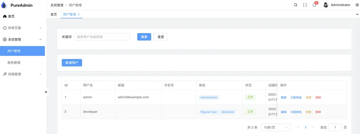Select page 1 in pagination
Viewport: 360px width, 134px height.
(306, 127)
